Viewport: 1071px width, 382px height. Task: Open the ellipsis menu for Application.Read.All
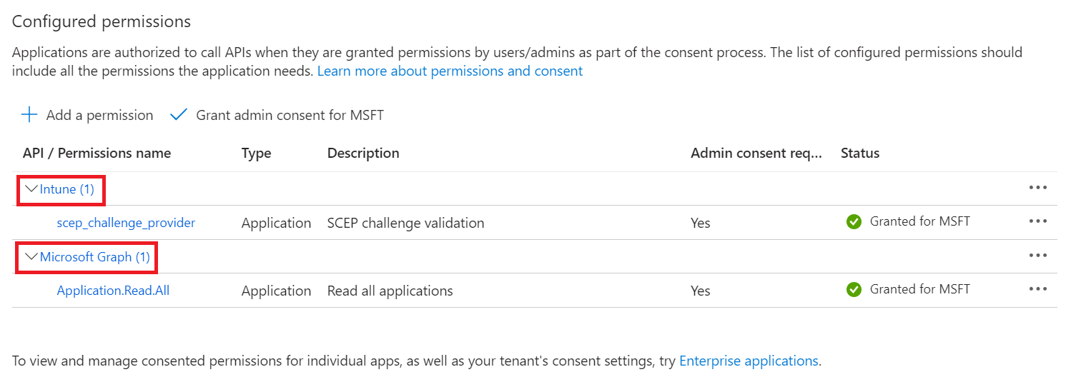pos(1037,289)
